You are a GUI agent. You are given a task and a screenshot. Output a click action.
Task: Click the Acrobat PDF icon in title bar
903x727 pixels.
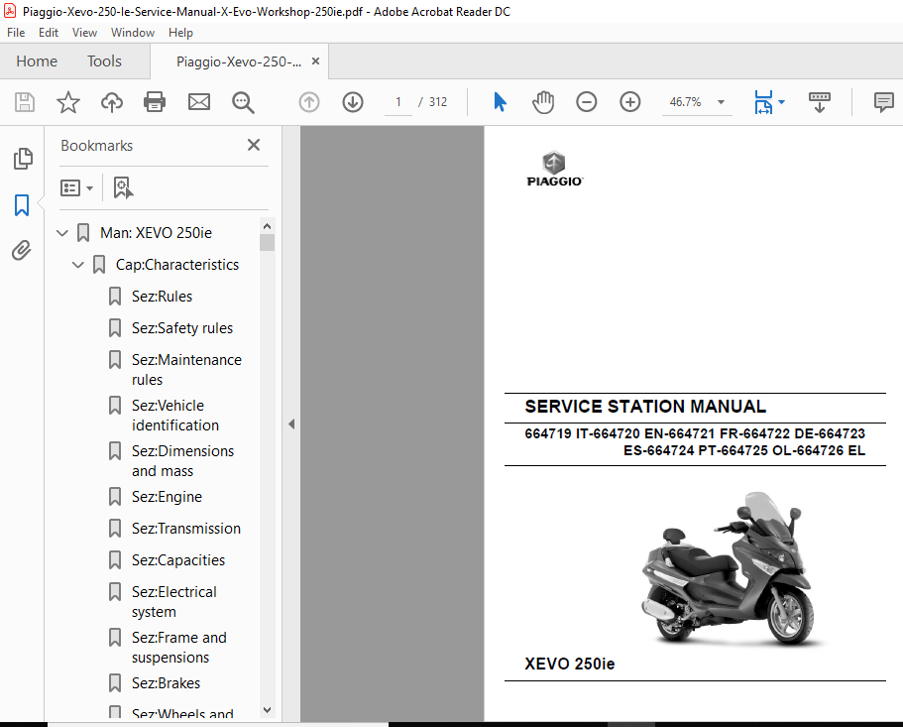point(10,11)
